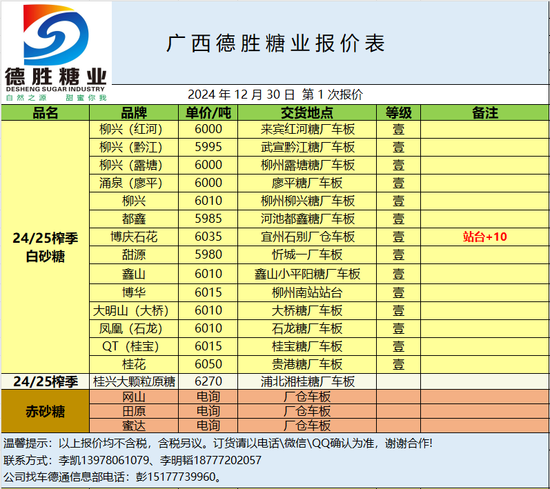550x489 pixels.
Task: Click the 联系方式 contact phone line
Action: click(x=132, y=460)
